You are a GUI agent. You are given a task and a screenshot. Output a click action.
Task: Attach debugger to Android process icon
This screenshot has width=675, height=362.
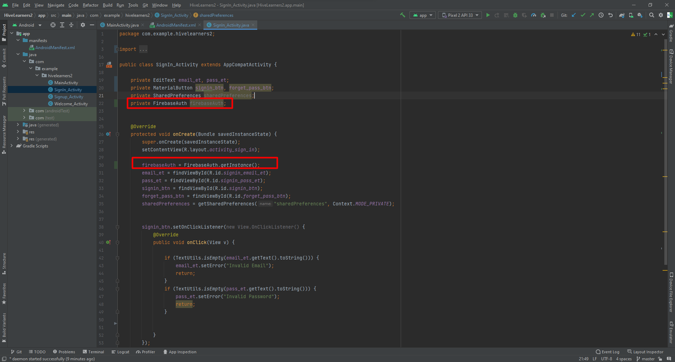point(543,15)
